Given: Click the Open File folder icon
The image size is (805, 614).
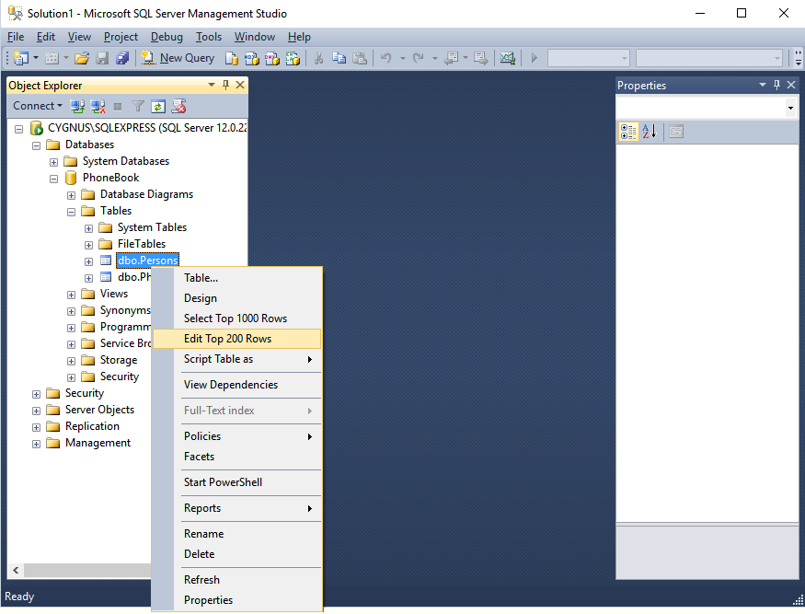Looking at the screenshot, I should tap(82, 58).
